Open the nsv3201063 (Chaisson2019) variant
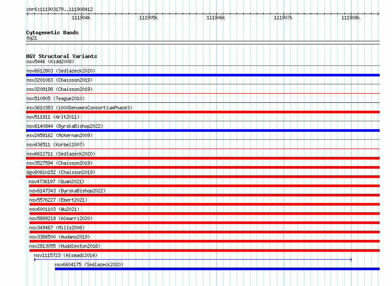Screen dimensions: 392x286 [x=59, y=80]
